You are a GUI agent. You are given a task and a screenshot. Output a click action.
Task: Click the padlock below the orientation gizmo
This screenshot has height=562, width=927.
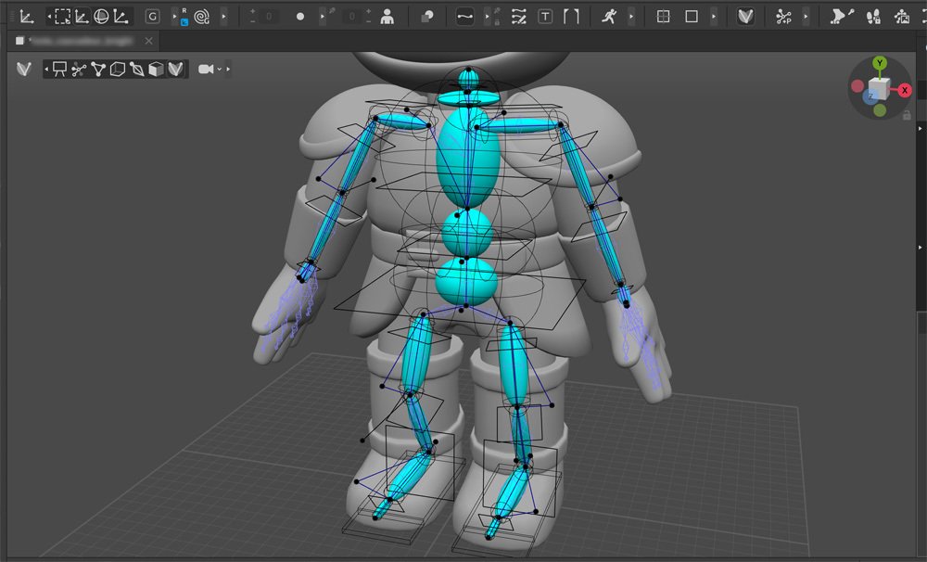click(x=908, y=114)
